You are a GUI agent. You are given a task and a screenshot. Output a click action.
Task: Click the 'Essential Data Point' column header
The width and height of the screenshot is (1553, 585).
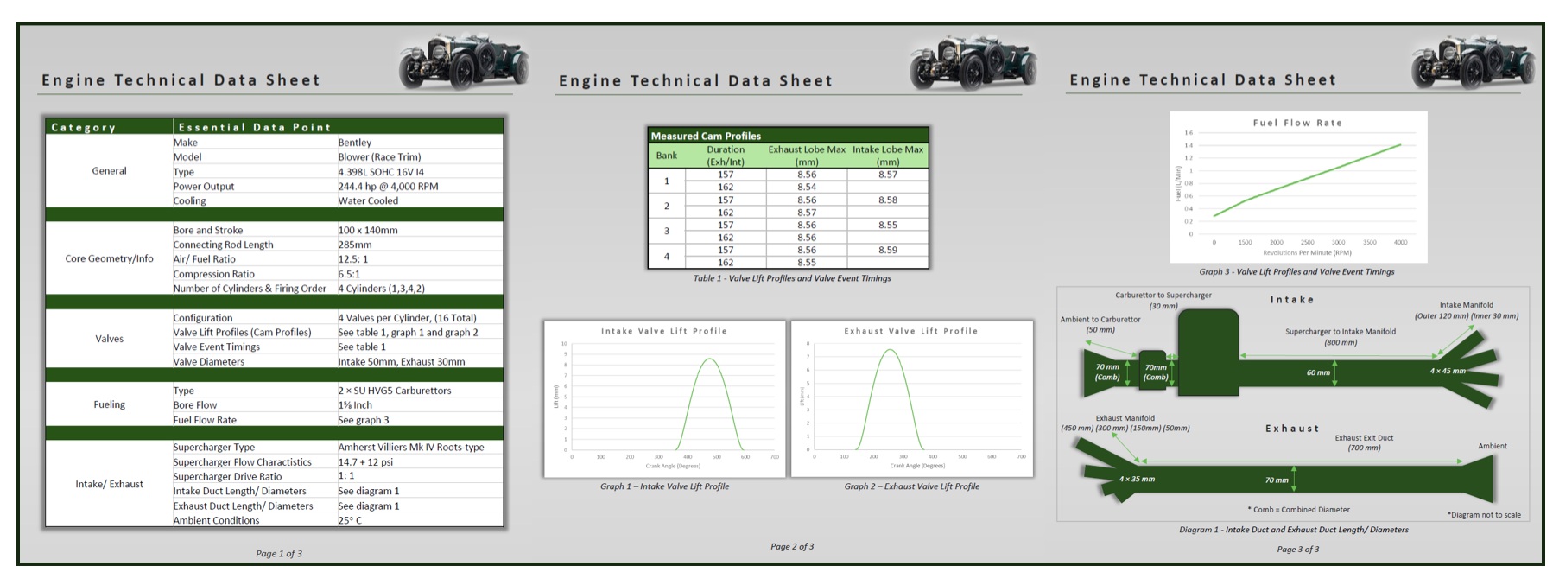(x=255, y=127)
